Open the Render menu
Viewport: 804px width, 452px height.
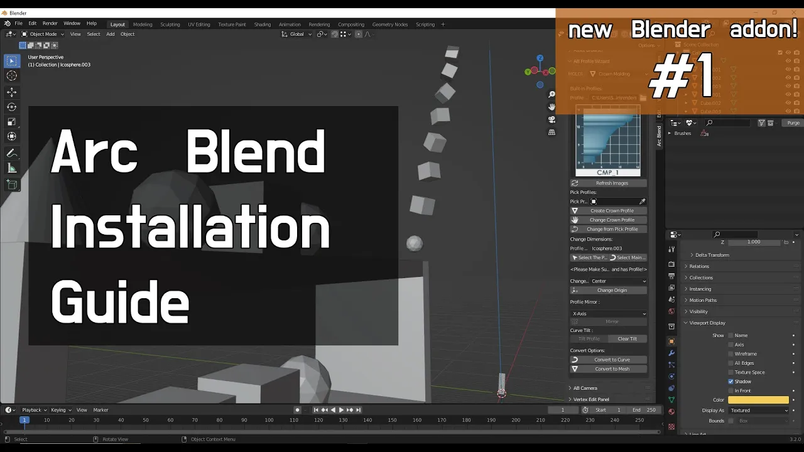[x=50, y=23]
